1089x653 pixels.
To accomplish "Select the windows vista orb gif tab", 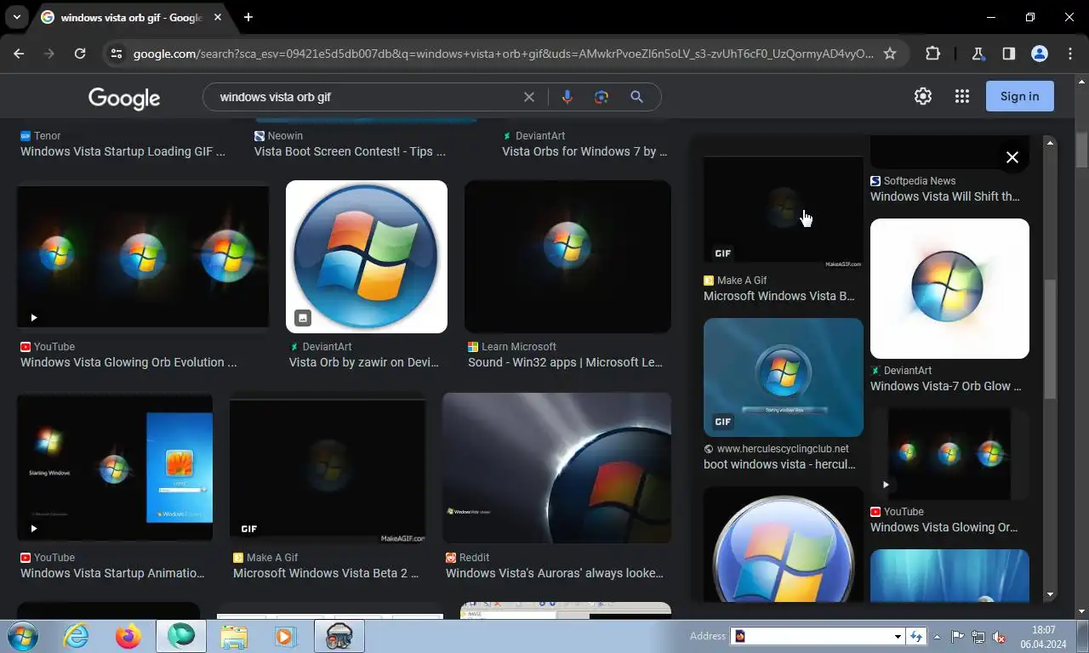I will (x=132, y=17).
